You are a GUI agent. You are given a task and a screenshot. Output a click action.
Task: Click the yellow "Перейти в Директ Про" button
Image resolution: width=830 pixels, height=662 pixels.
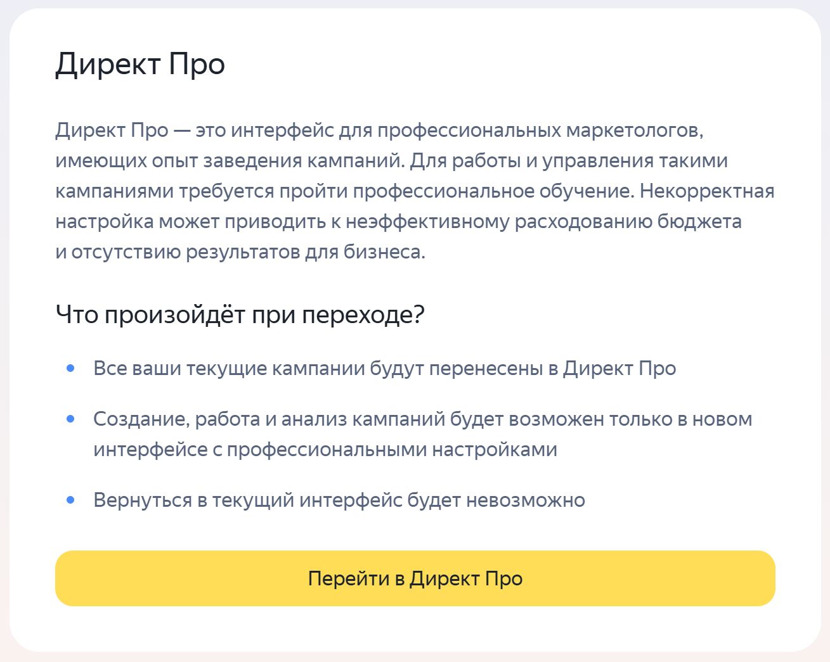415,578
